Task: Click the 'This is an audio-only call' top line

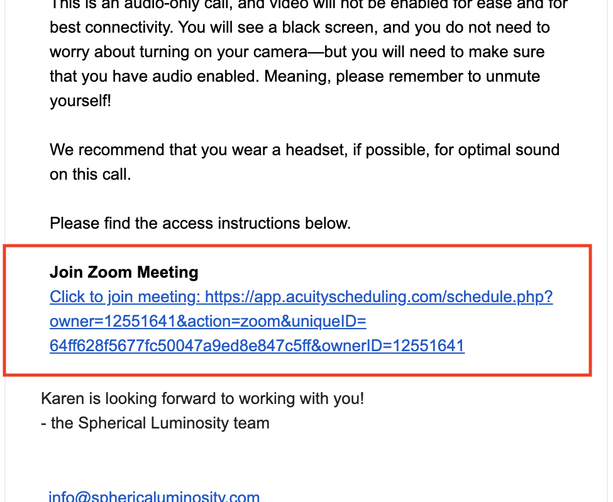Action: (309, 5)
